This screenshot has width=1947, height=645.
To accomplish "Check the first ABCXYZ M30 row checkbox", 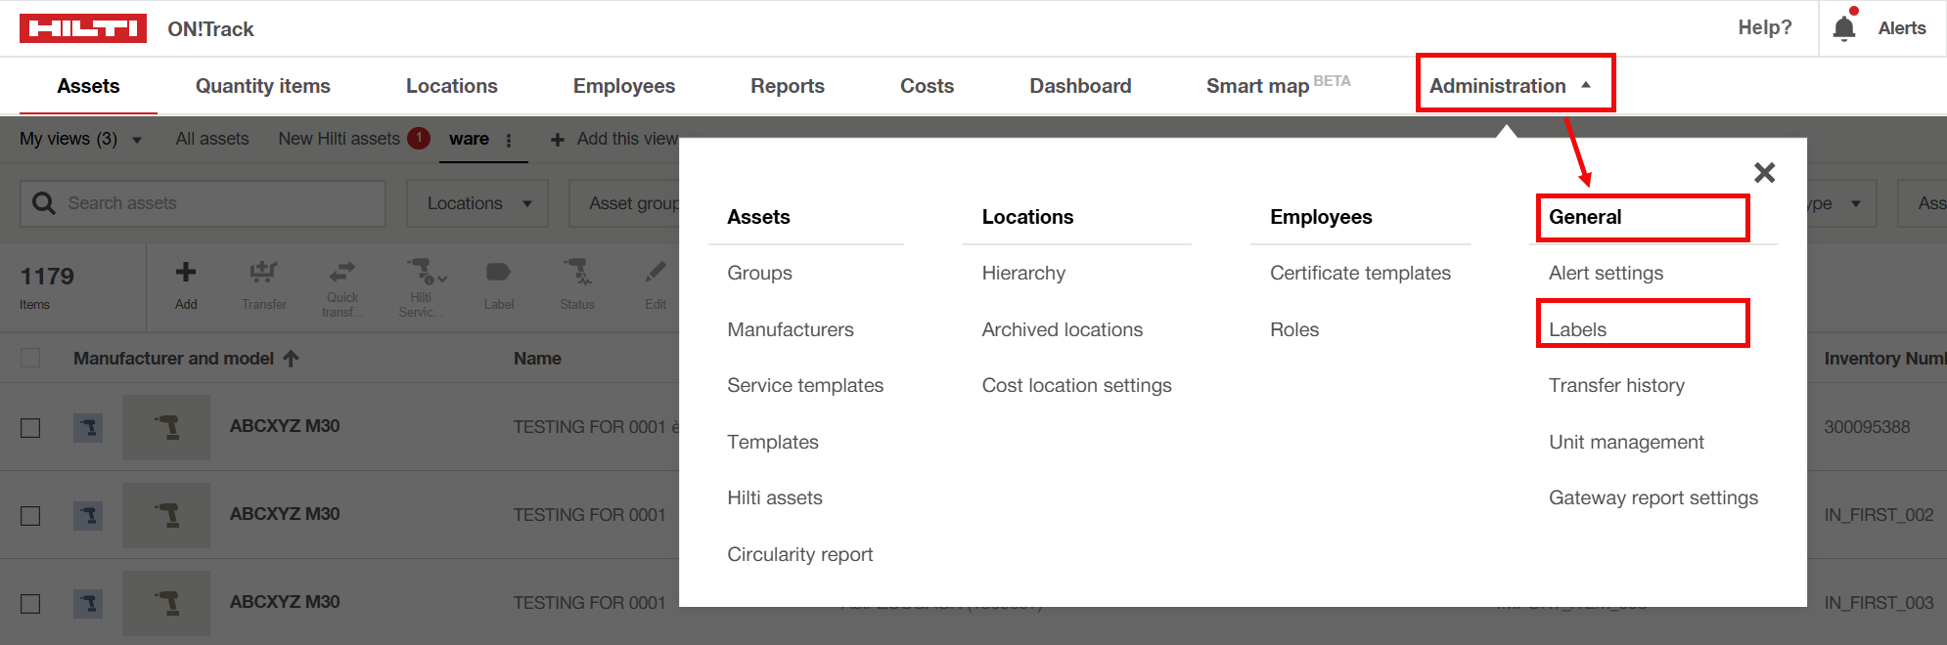I will 31,428.
